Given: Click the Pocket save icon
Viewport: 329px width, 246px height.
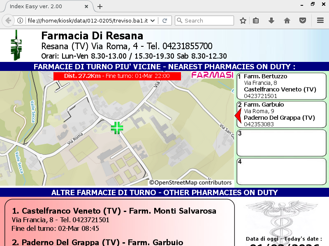Looking at the screenshot, I should [x=302, y=20].
